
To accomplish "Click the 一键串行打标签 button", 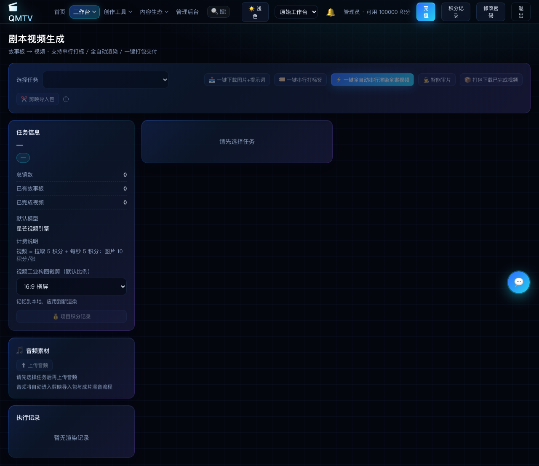I will pos(300,80).
